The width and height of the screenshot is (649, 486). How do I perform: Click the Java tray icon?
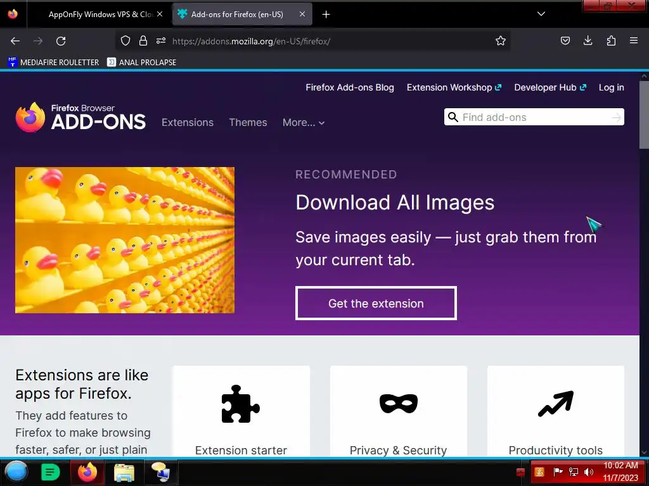539,471
